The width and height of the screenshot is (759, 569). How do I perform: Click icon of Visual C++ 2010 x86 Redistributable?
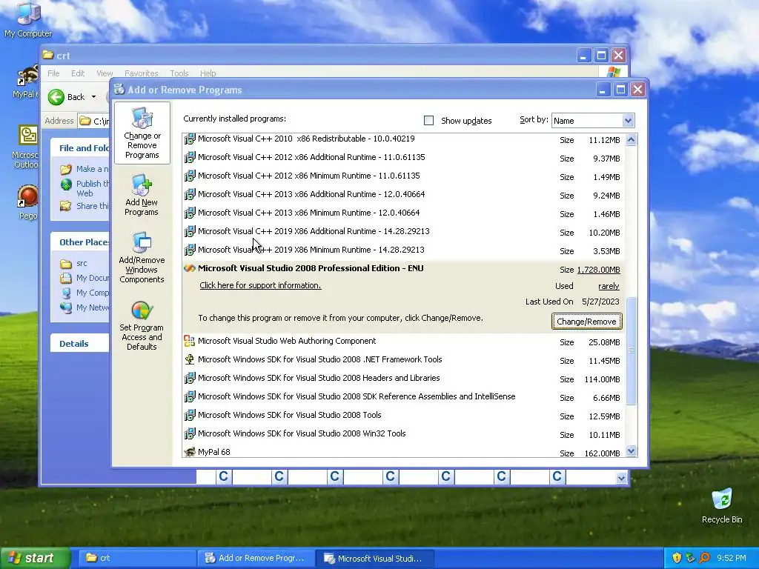click(x=190, y=139)
